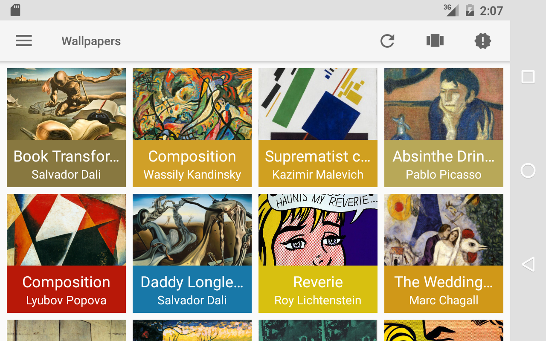Image resolution: width=546 pixels, height=341 pixels.
Task: Open the carousel view icon
Action: 435,41
